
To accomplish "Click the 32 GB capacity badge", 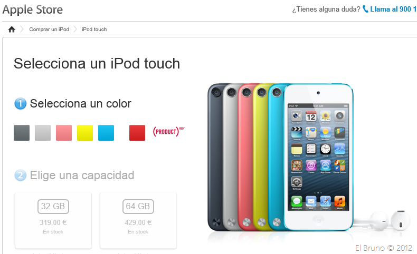I will tap(53, 206).
